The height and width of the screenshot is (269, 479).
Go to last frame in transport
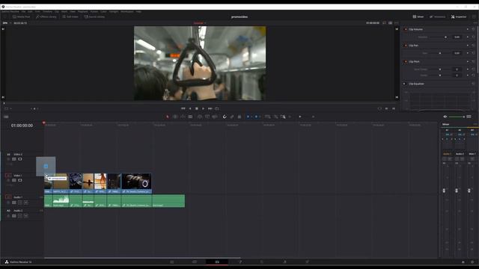point(210,108)
